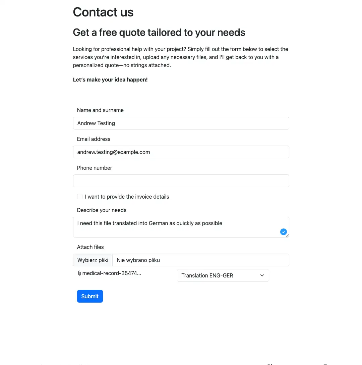Click the "Email address" label
This screenshot has width=362, height=365.
point(94,139)
